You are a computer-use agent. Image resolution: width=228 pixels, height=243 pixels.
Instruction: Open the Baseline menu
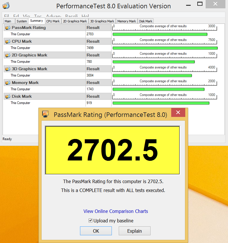[x=71, y=16]
